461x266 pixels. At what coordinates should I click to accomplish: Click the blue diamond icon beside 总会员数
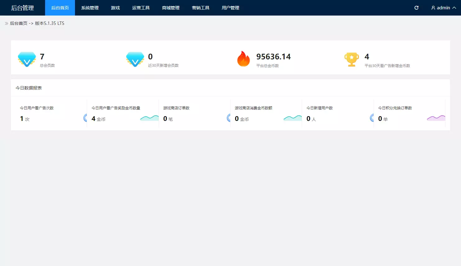tap(27, 59)
